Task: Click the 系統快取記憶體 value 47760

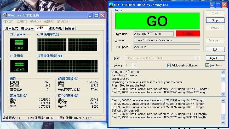Action: coord(94,89)
